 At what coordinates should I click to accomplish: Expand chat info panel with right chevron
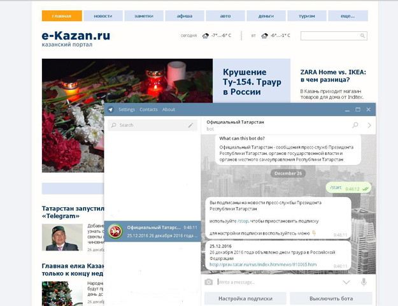pyautogui.click(x=369, y=125)
